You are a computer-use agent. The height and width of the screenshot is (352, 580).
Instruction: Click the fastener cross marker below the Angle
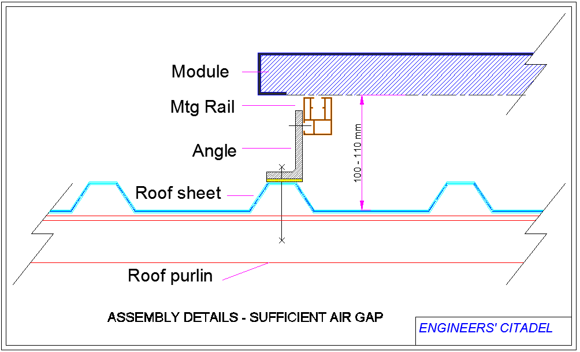click(281, 240)
